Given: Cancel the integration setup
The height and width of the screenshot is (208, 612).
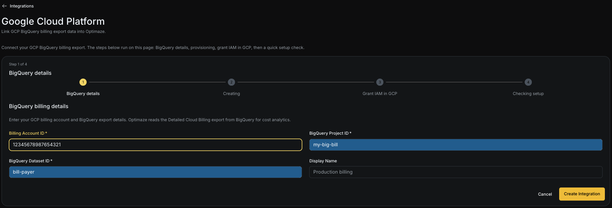Looking at the screenshot, I should pyautogui.click(x=545, y=194).
